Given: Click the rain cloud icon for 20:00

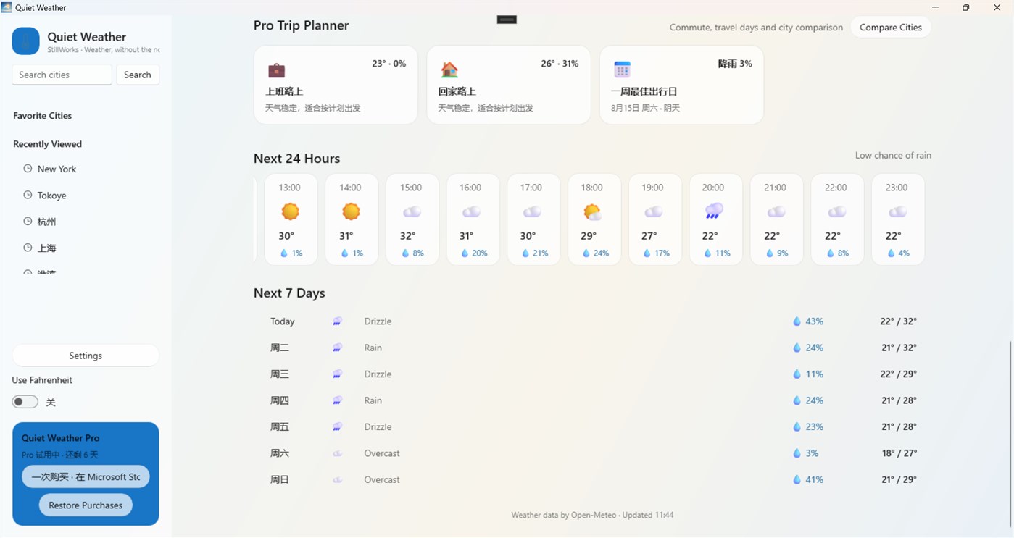Looking at the screenshot, I should point(714,211).
